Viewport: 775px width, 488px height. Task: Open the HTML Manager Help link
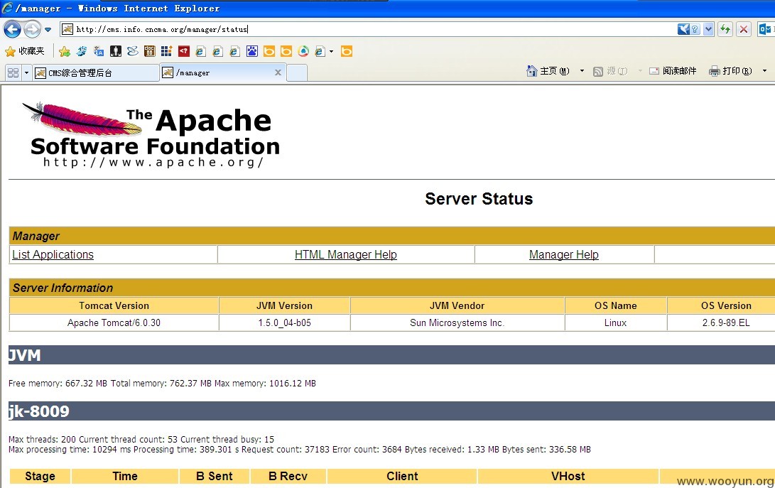[345, 254]
